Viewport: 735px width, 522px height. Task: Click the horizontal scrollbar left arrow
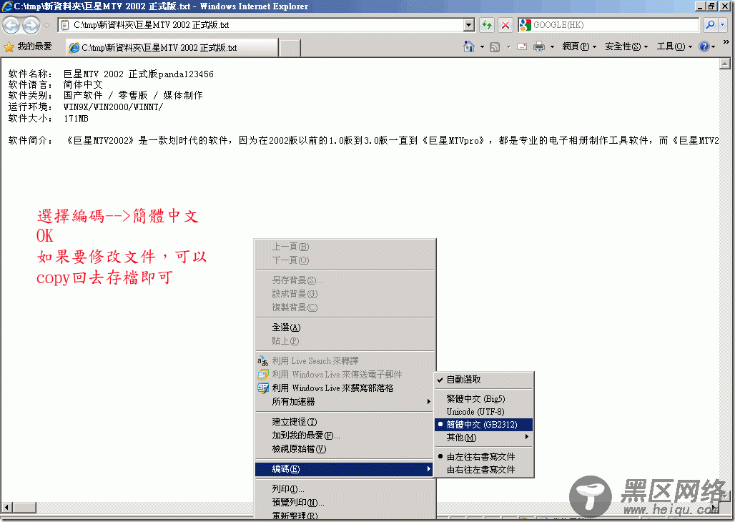pyautogui.click(x=7, y=508)
